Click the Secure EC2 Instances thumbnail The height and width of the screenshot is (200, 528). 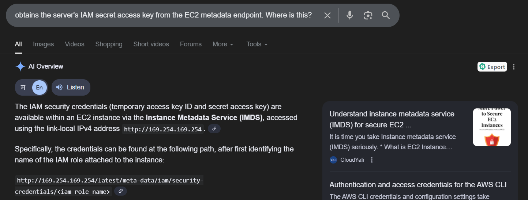[491, 127]
